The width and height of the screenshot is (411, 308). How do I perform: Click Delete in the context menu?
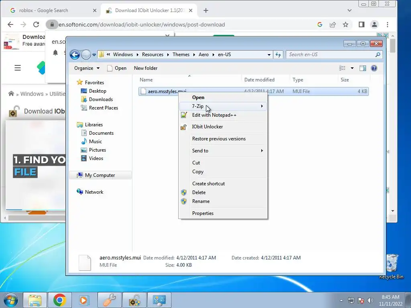pos(199,192)
